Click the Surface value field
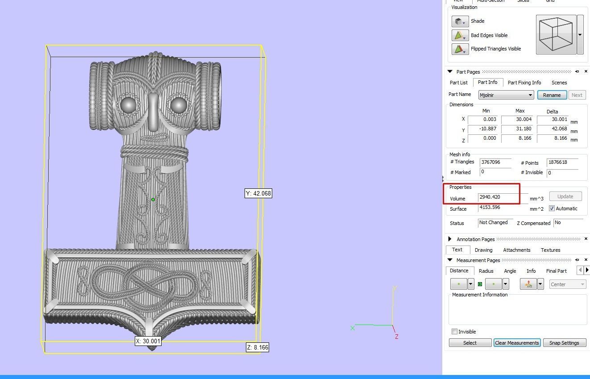This screenshot has height=379, width=590. [503, 208]
